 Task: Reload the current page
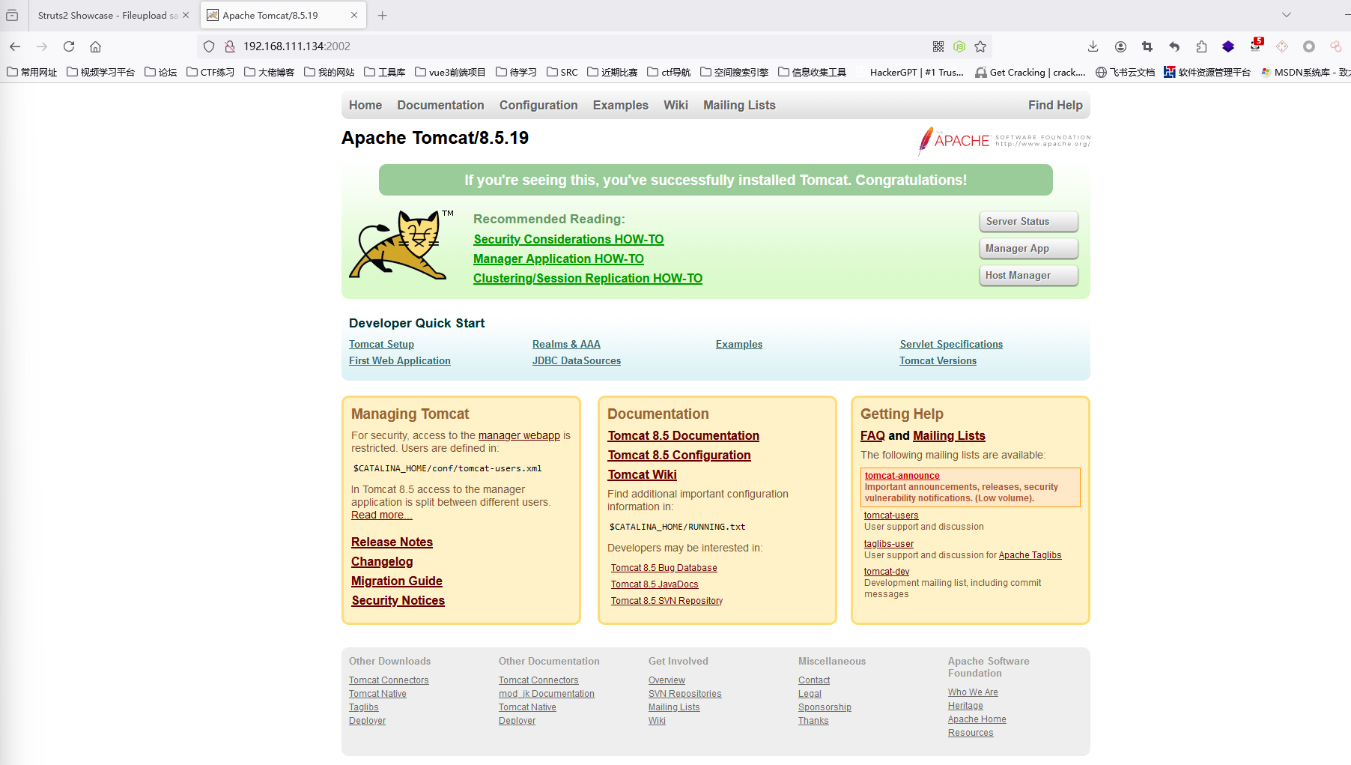[x=69, y=46]
